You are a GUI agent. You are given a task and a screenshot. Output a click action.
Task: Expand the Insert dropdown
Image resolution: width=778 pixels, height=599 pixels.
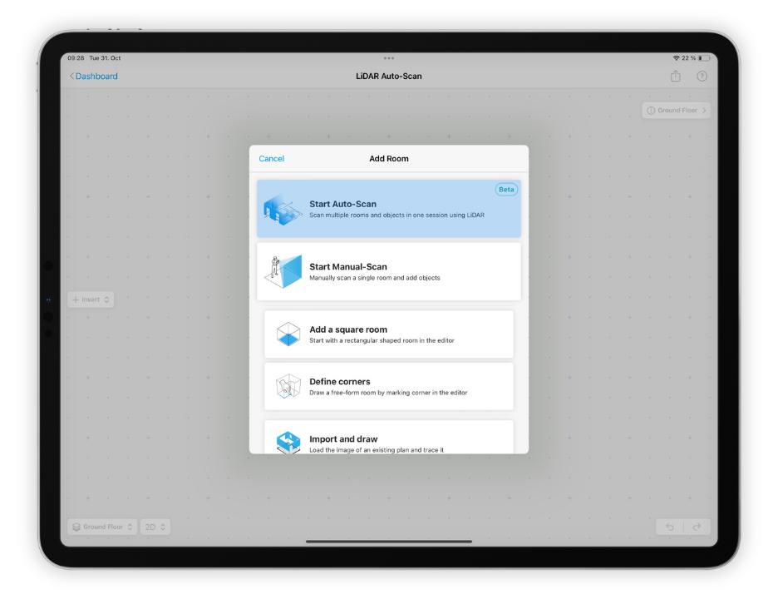91,299
